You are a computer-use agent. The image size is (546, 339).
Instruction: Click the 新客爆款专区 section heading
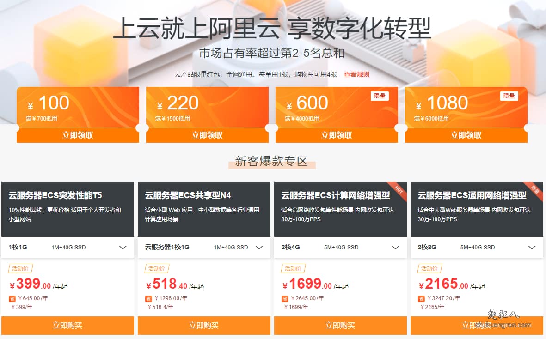[271, 161]
